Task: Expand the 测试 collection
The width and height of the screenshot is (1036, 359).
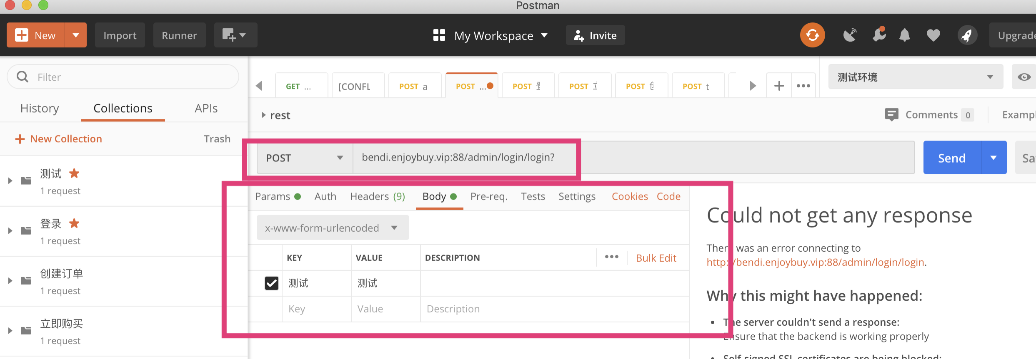Action: pyautogui.click(x=10, y=181)
